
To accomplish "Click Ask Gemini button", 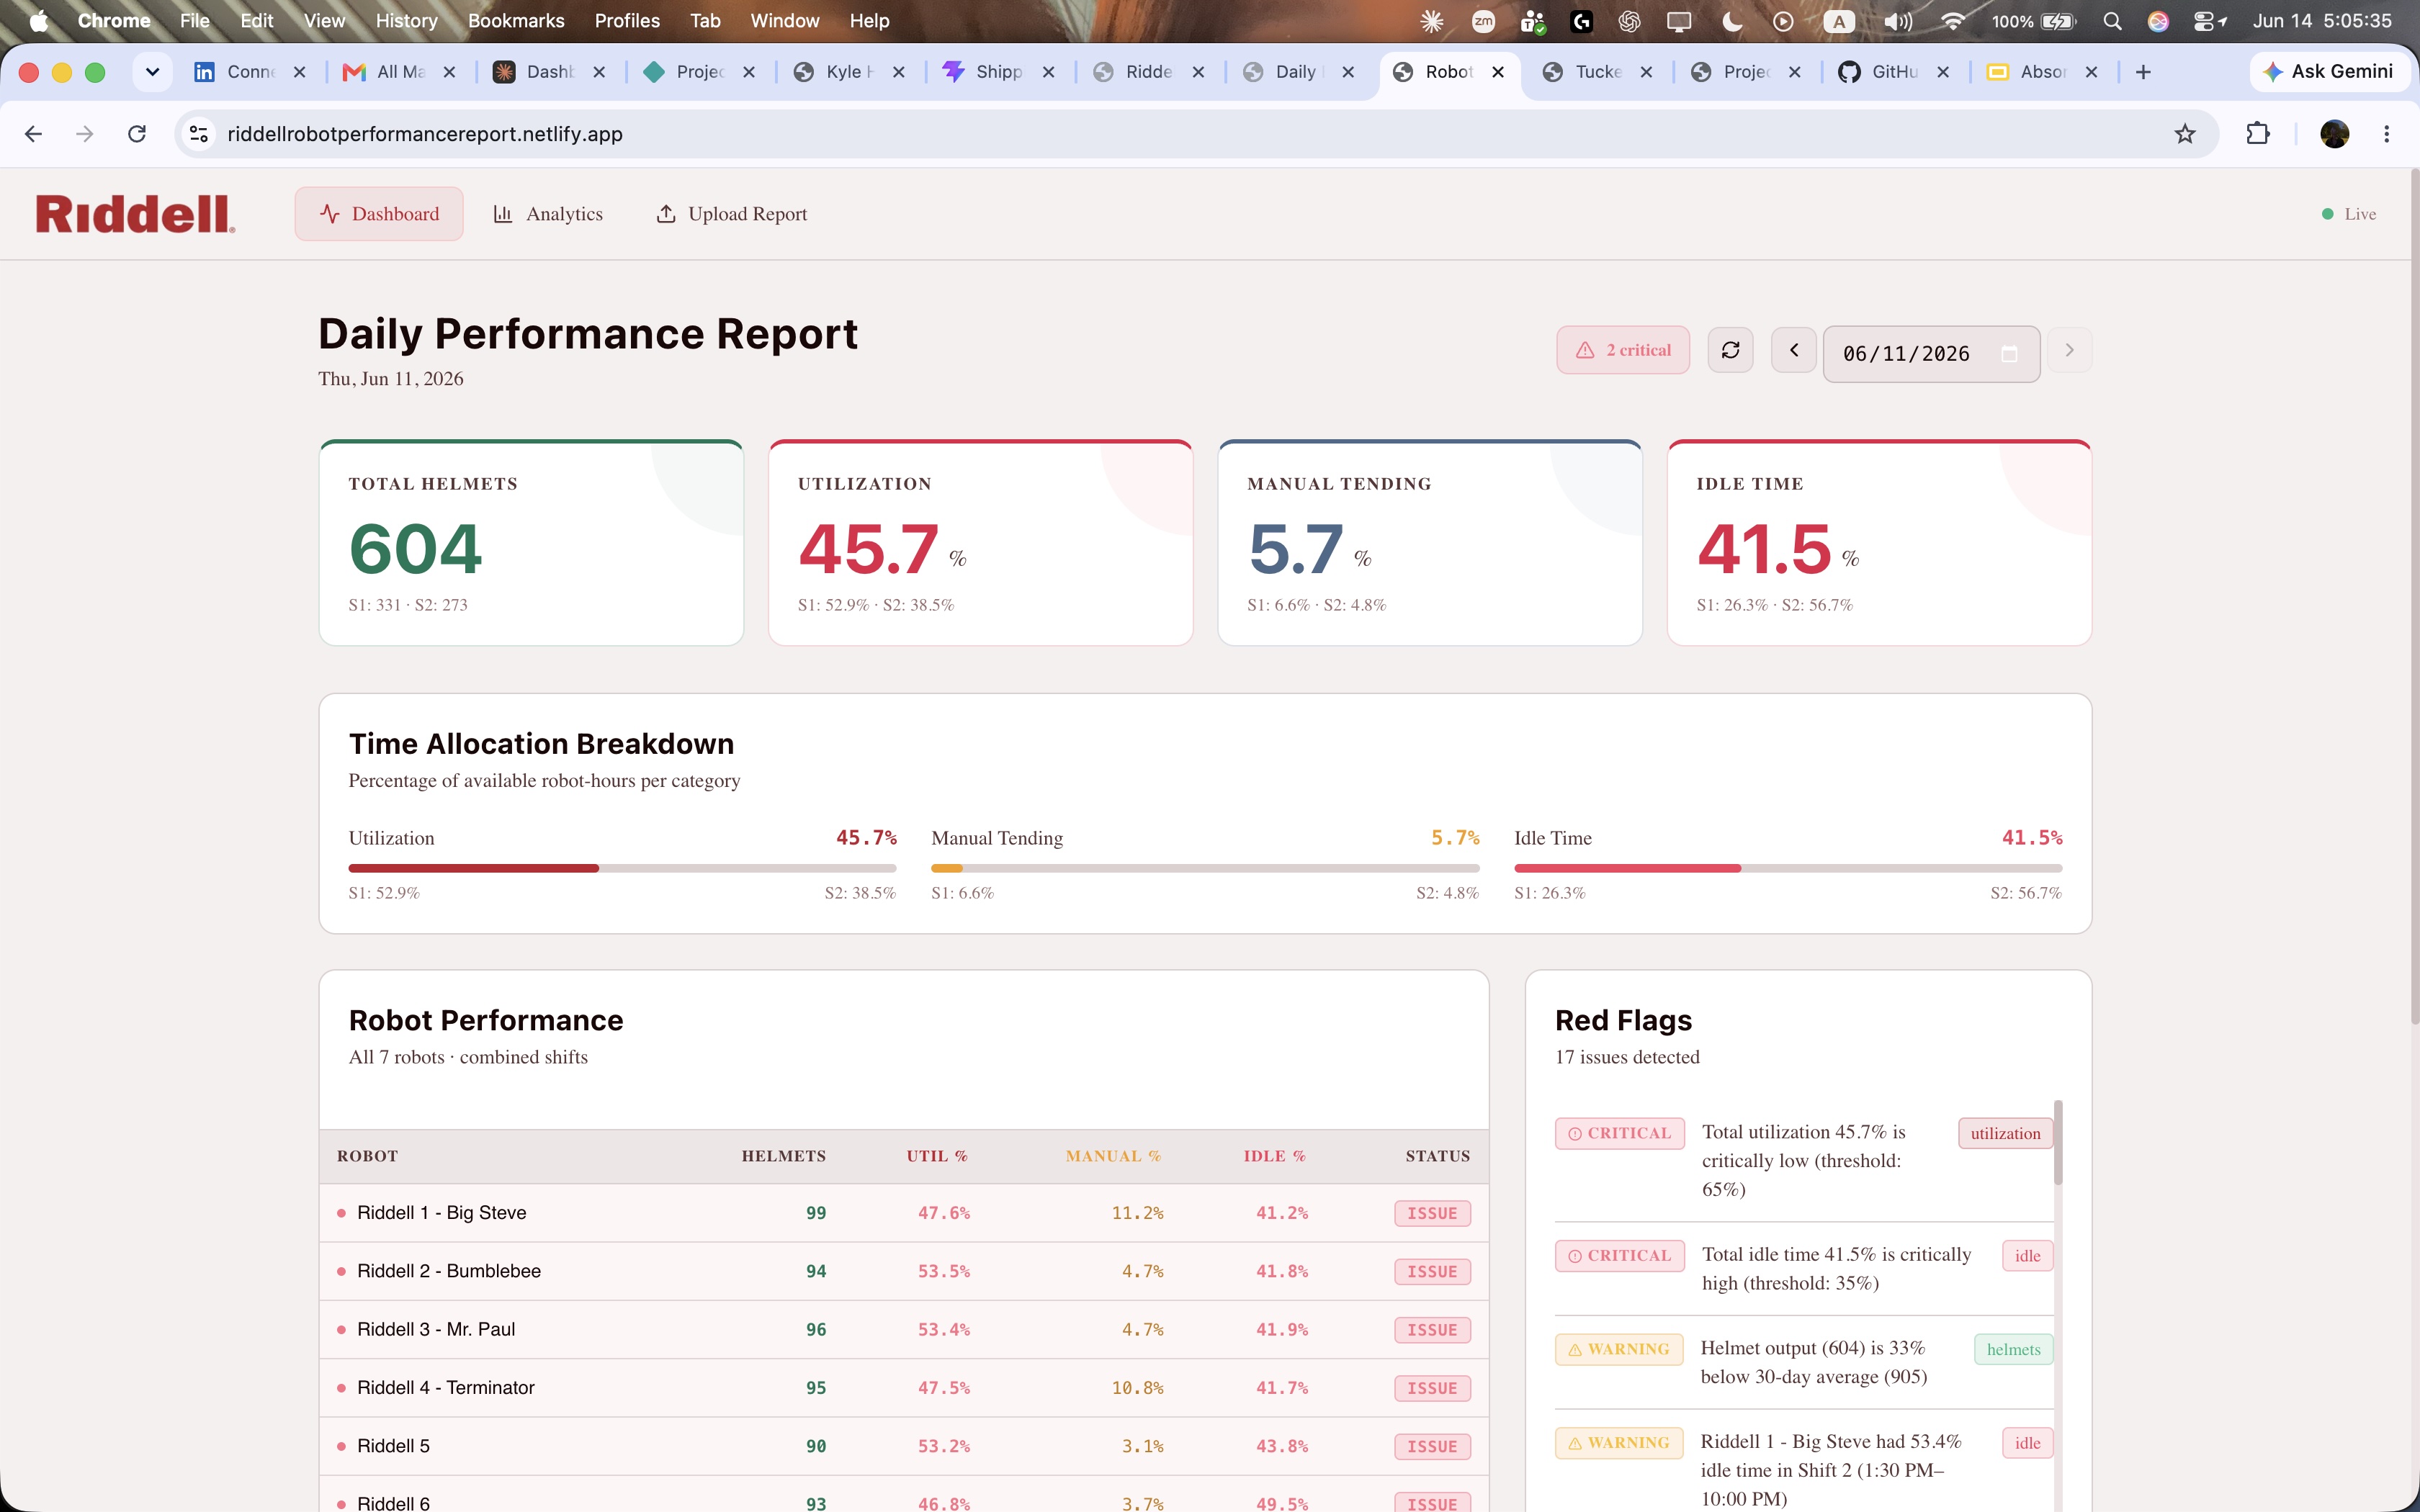I will click(2329, 72).
